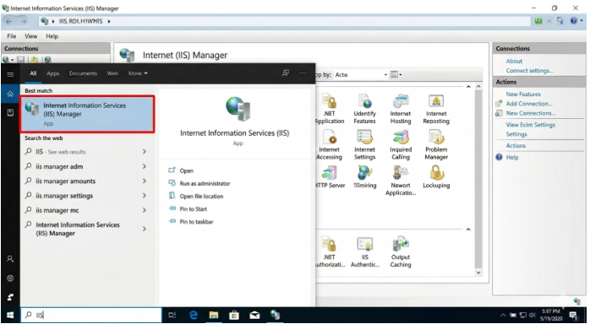This screenshot has height=324, width=590.
Task: Click the Help icon in IIS toolbar
Action: pyautogui.click(x=575, y=21)
